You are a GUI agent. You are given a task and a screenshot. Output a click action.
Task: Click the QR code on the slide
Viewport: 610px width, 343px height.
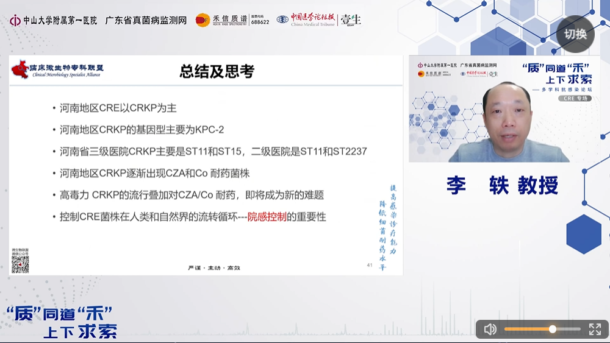pos(20,264)
